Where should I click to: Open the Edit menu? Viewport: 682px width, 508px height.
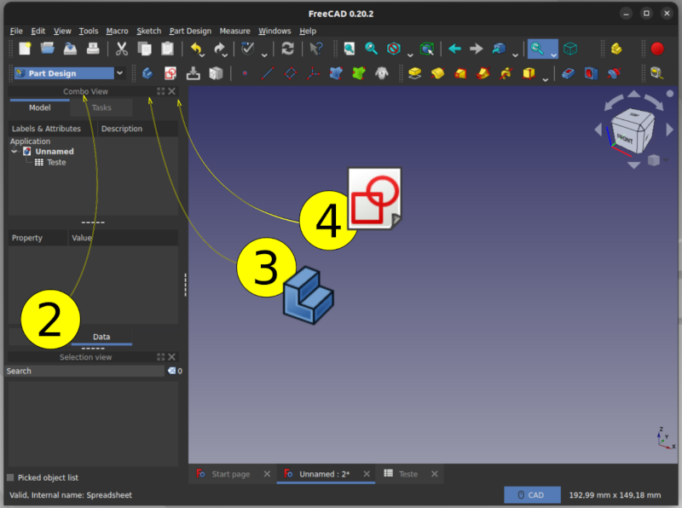(38, 31)
